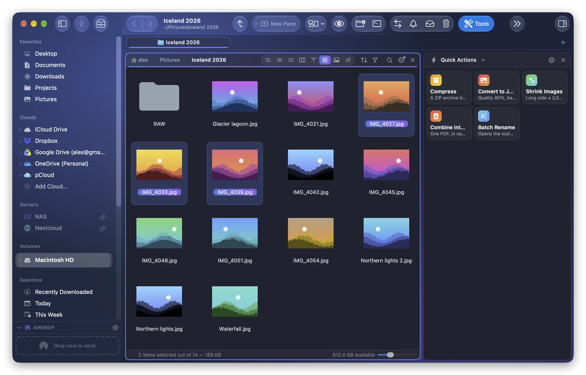Click the tray/eject icon in the toolbar
Viewport: 586px width, 375px height.
pyautogui.click(x=430, y=24)
